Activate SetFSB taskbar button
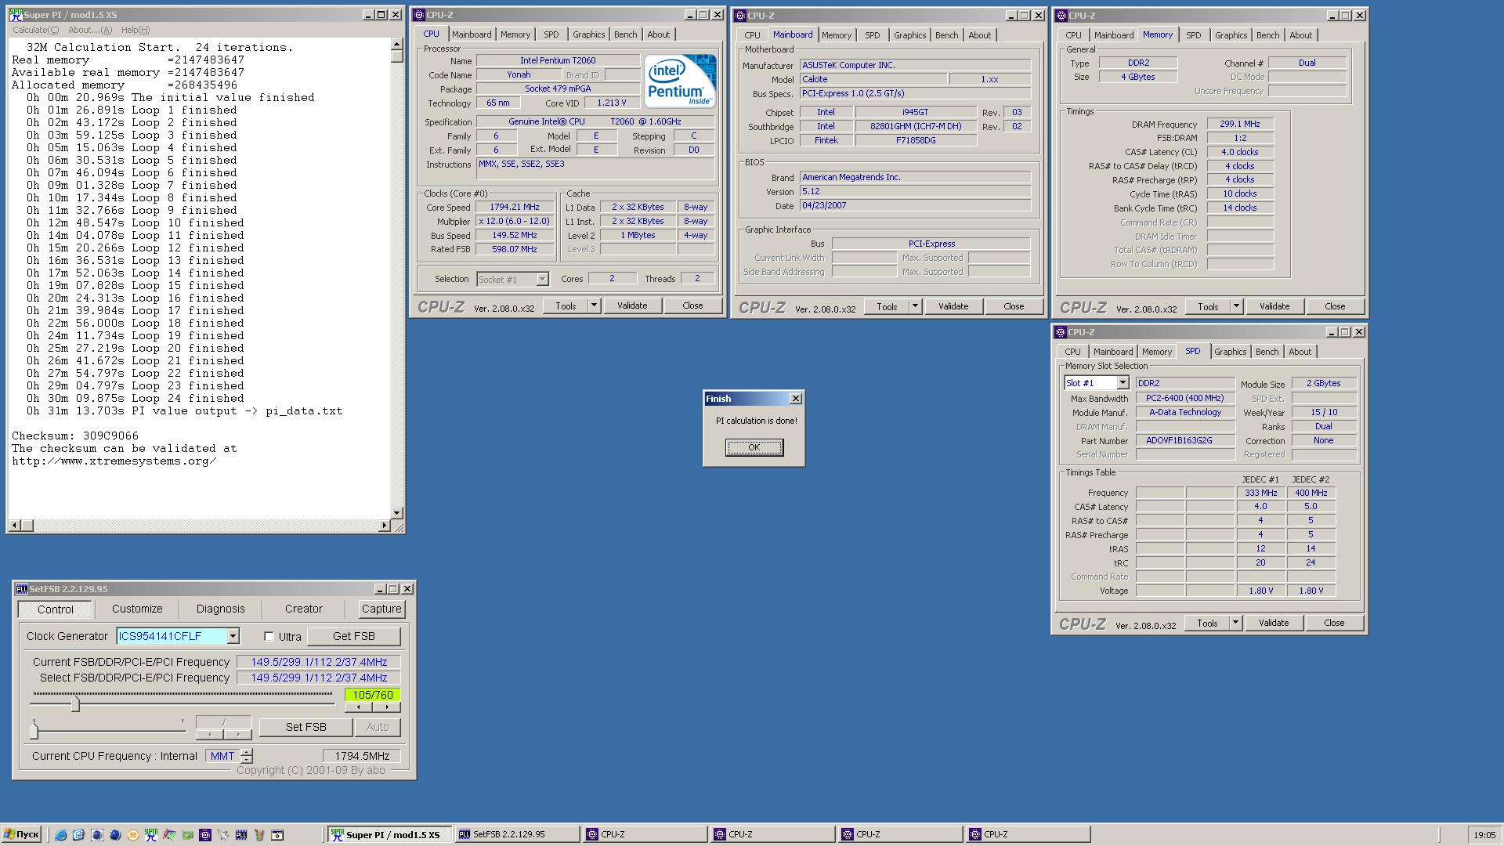The width and height of the screenshot is (1504, 846). pos(517,834)
